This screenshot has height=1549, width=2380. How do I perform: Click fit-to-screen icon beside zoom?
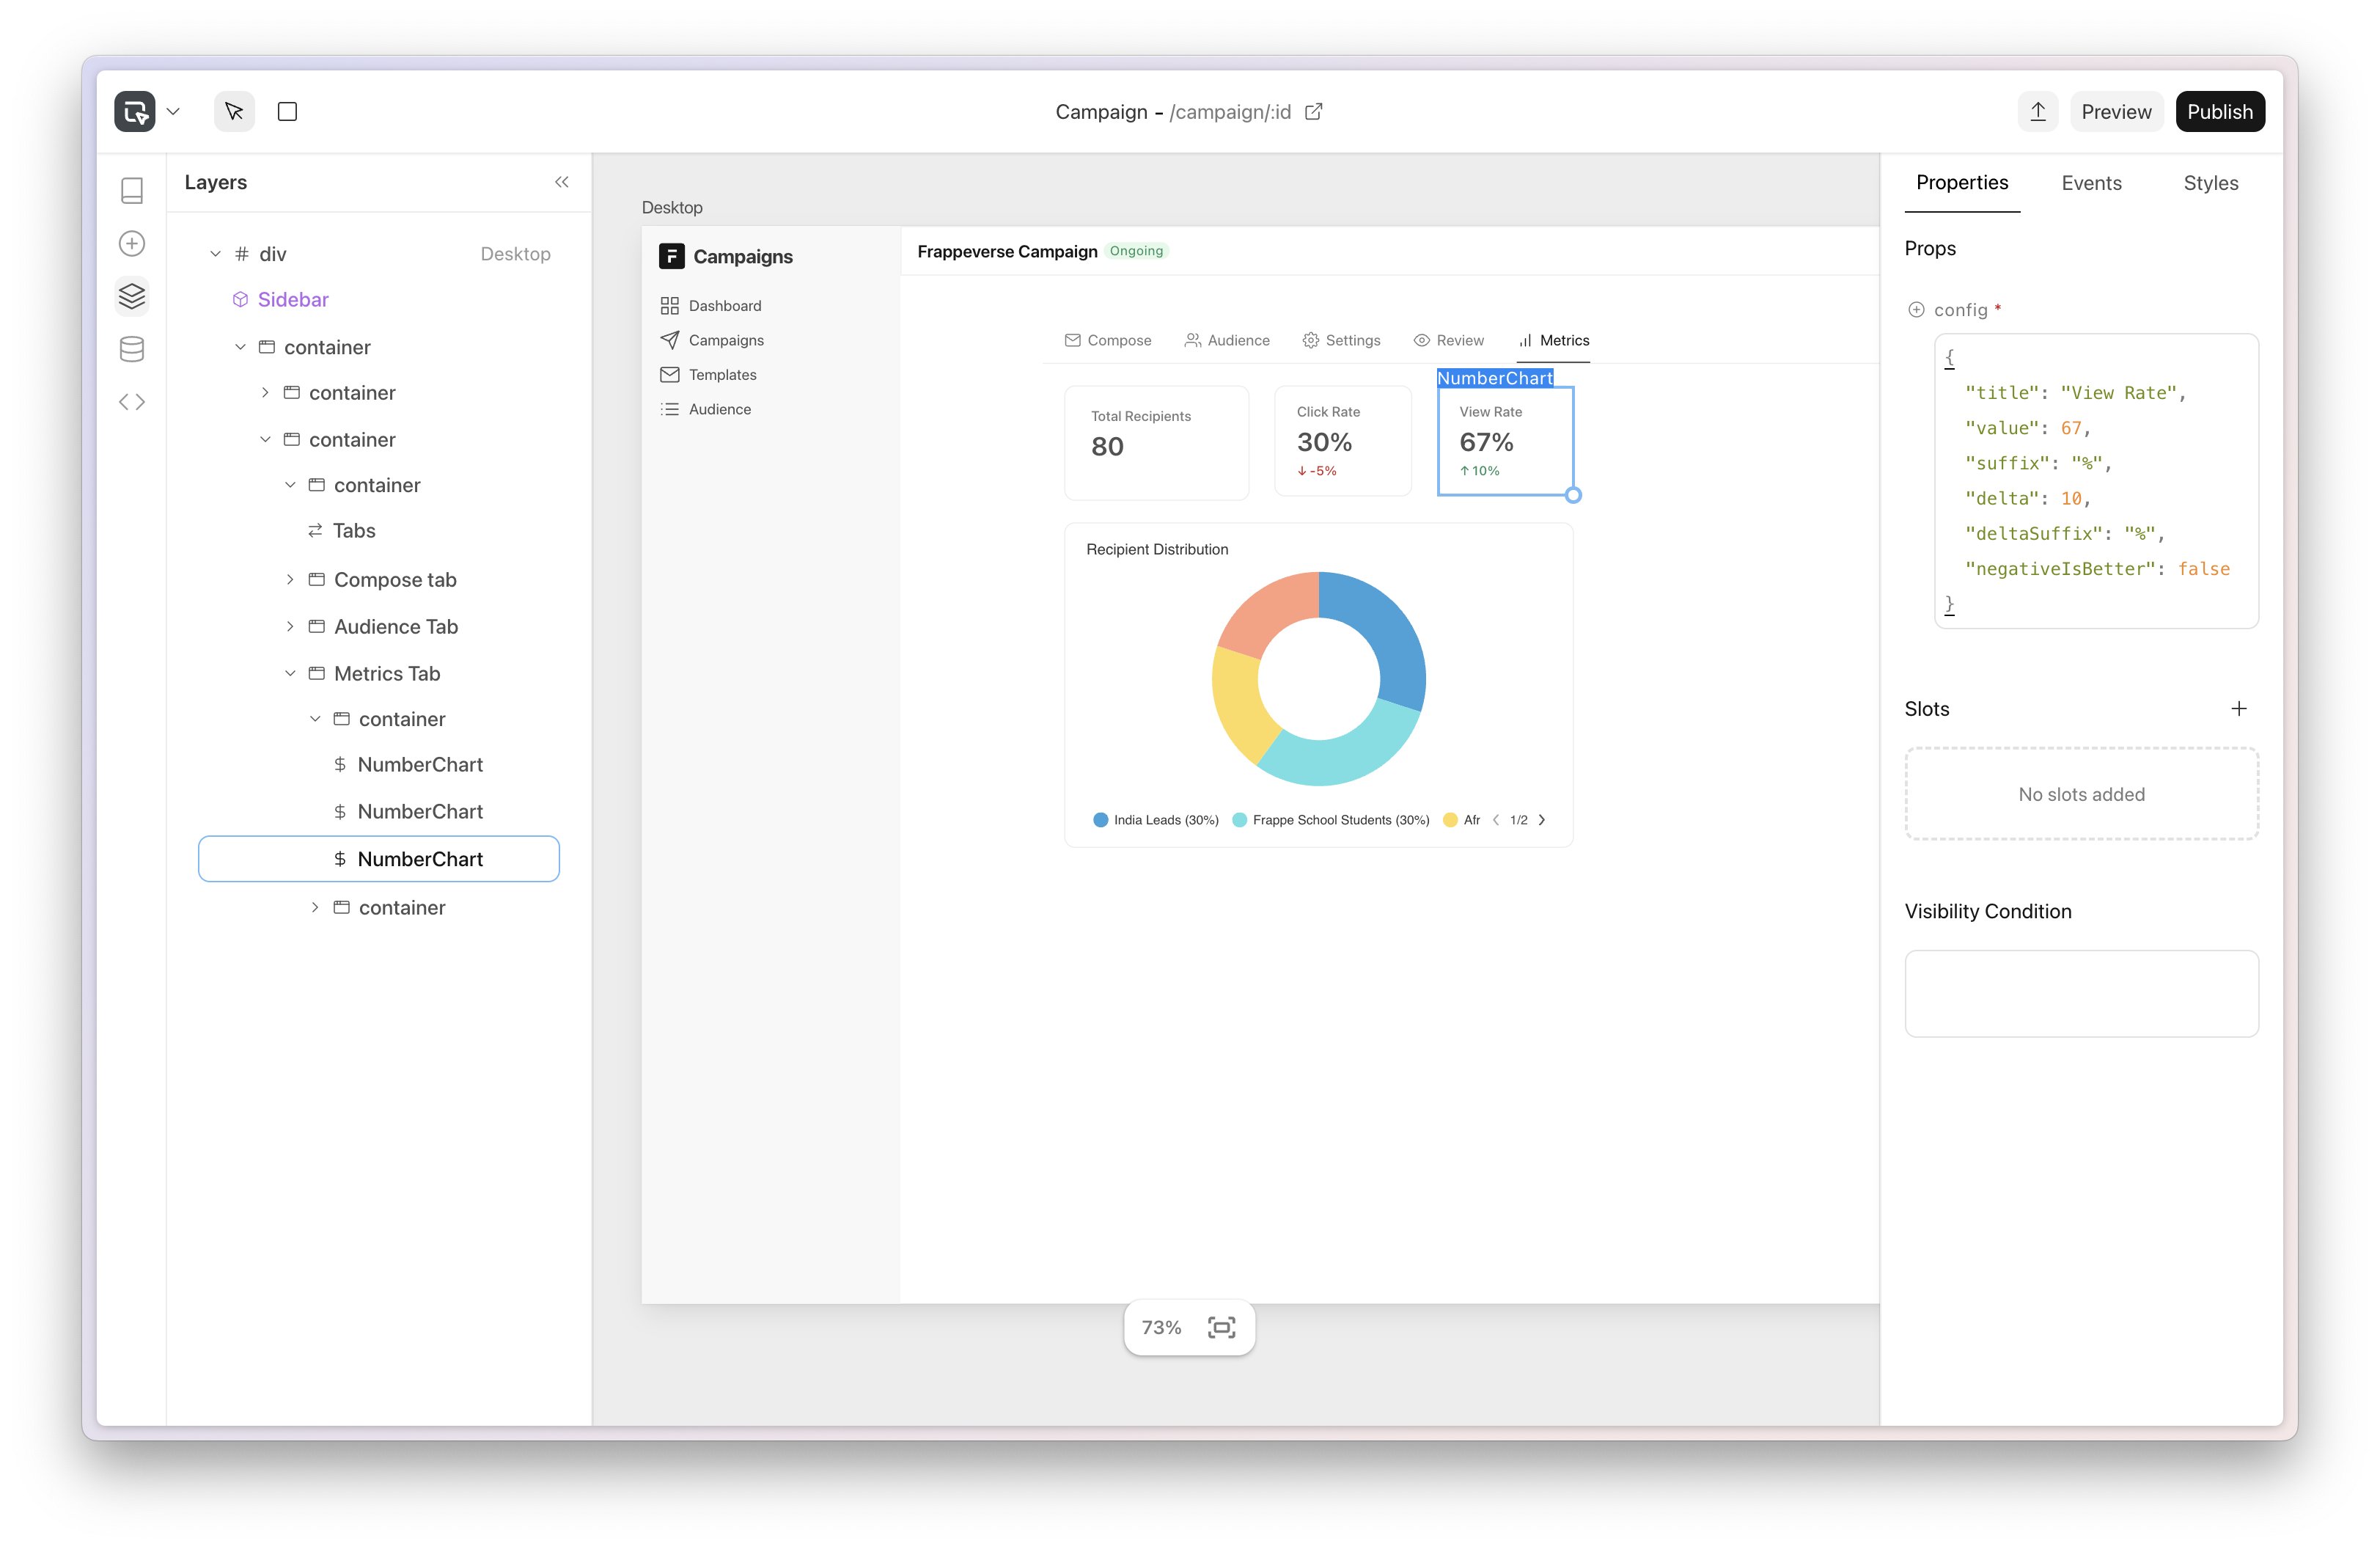click(1221, 1327)
